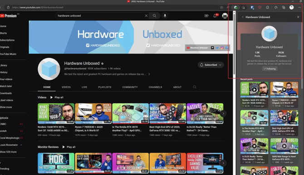The image size is (304, 175).
Task: Switch to the PLAYLISTS channel tab
Action: (x=105, y=87)
